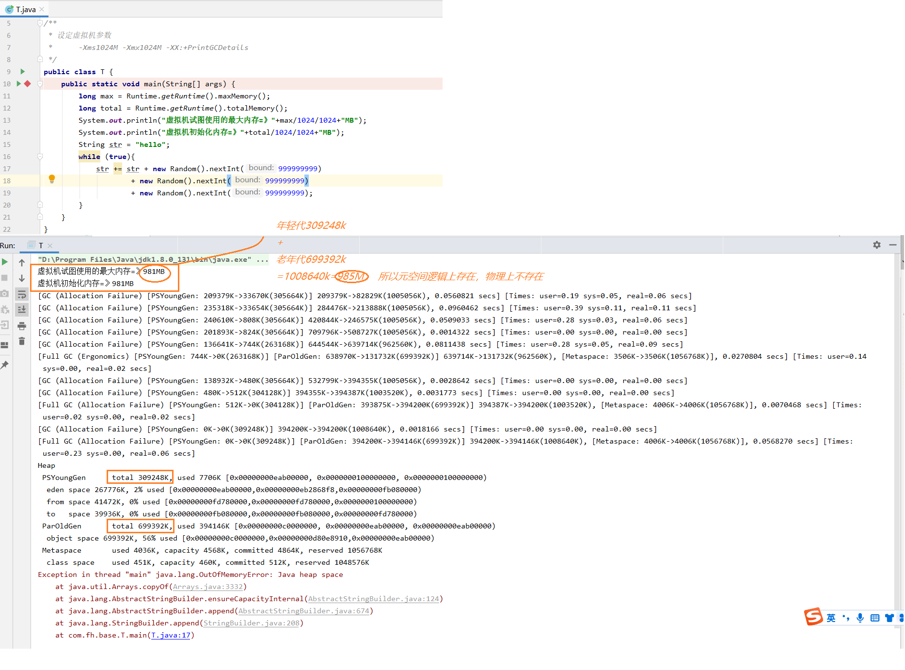
Task: Click the 999999999 value on line 19
Action: [x=285, y=193]
